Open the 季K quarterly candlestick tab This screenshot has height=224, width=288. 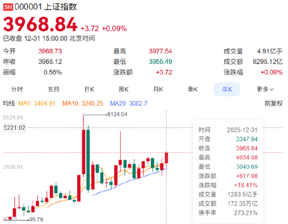[192, 89]
